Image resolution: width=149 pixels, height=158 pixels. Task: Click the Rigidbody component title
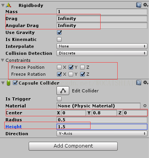pyautogui.click(x=31, y=5)
